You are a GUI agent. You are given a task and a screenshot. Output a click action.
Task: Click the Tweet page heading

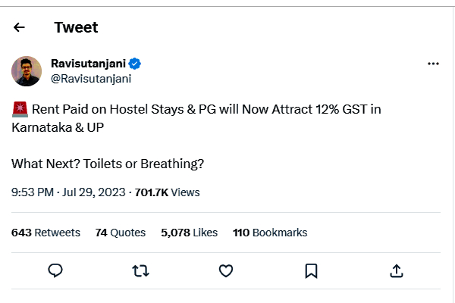[76, 27]
